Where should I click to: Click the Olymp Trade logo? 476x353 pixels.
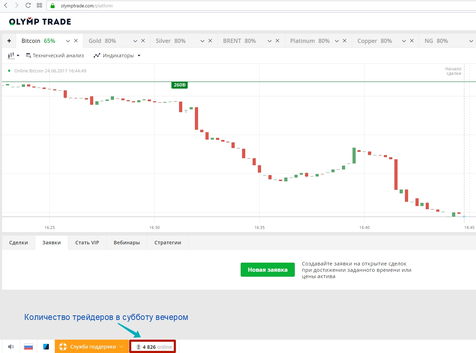tap(40, 22)
